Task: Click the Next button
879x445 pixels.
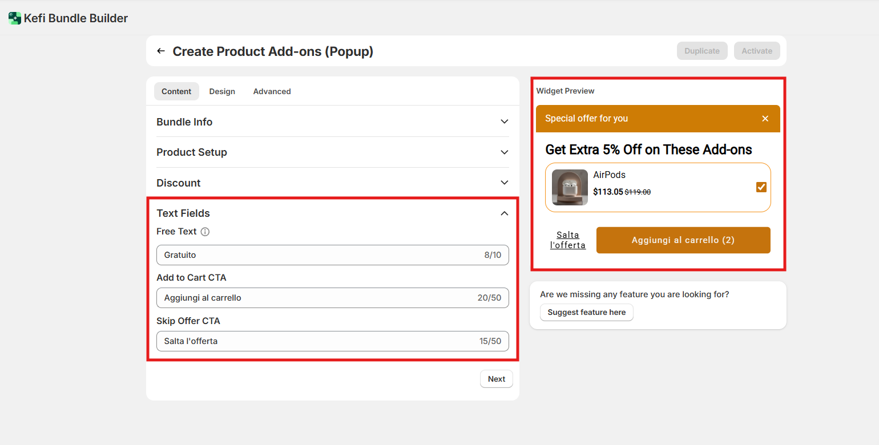Action: tap(496, 379)
